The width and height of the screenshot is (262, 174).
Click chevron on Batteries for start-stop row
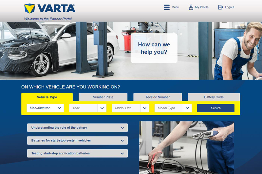(x=122, y=141)
